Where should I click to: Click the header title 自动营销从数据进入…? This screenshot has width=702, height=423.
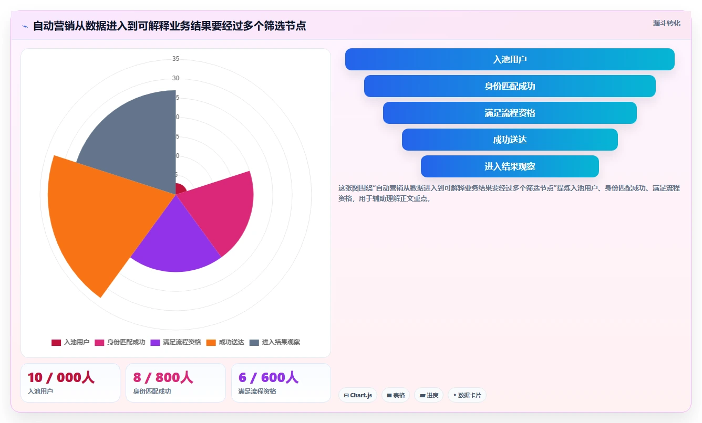click(x=169, y=26)
